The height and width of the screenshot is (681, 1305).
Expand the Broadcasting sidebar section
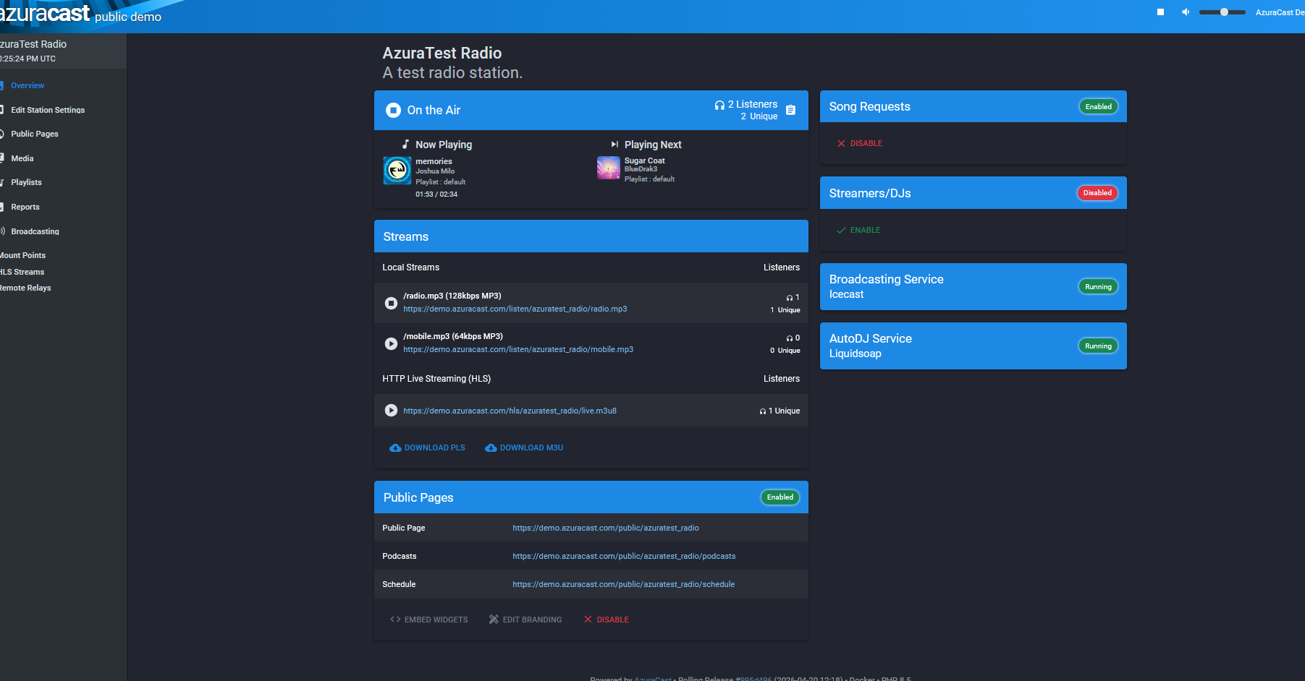pos(35,231)
